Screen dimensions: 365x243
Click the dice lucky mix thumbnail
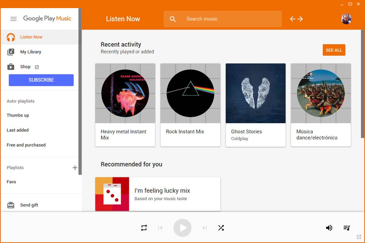[112, 194]
